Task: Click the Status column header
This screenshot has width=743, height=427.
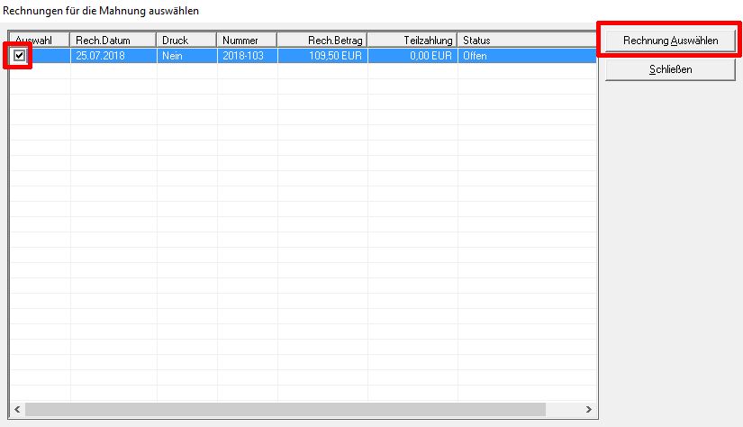Action: (526, 41)
